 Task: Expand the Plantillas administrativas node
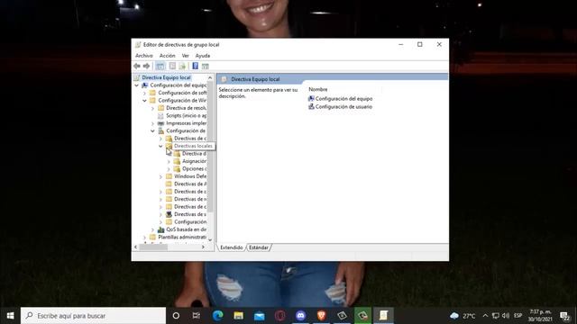[144, 238]
